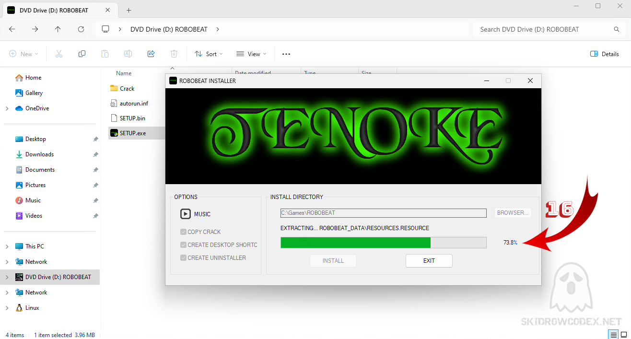This screenshot has height=339, width=631.
Task: Refresh the Explorer folder view
Action: pos(81,29)
